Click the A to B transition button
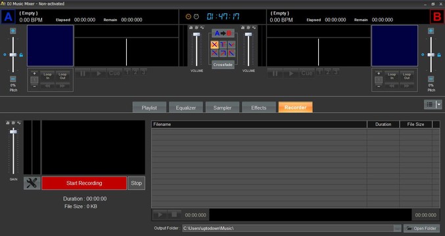The image size is (445, 236). coord(223,33)
